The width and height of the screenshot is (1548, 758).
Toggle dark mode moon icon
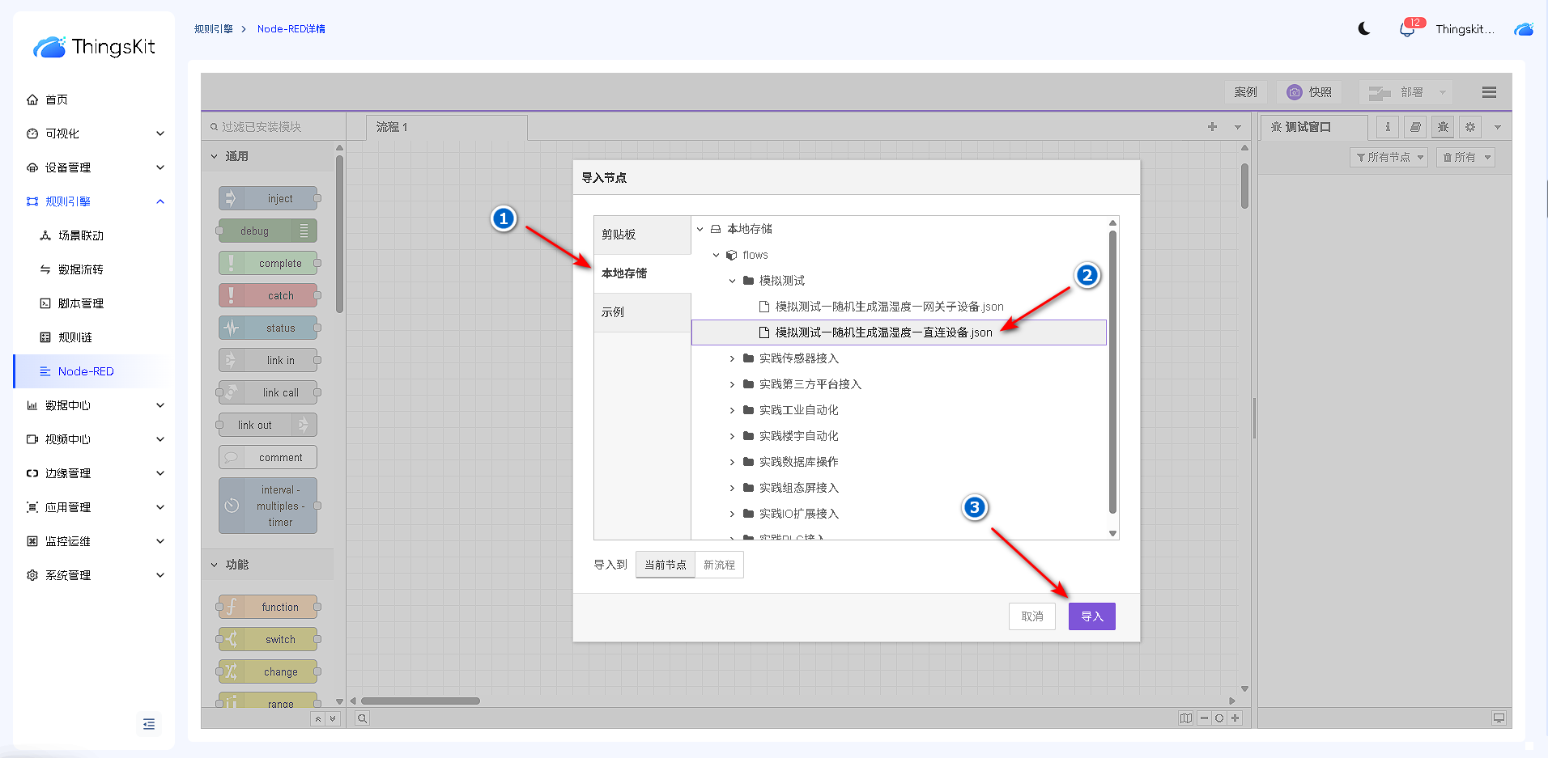(x=1364, y=29)
